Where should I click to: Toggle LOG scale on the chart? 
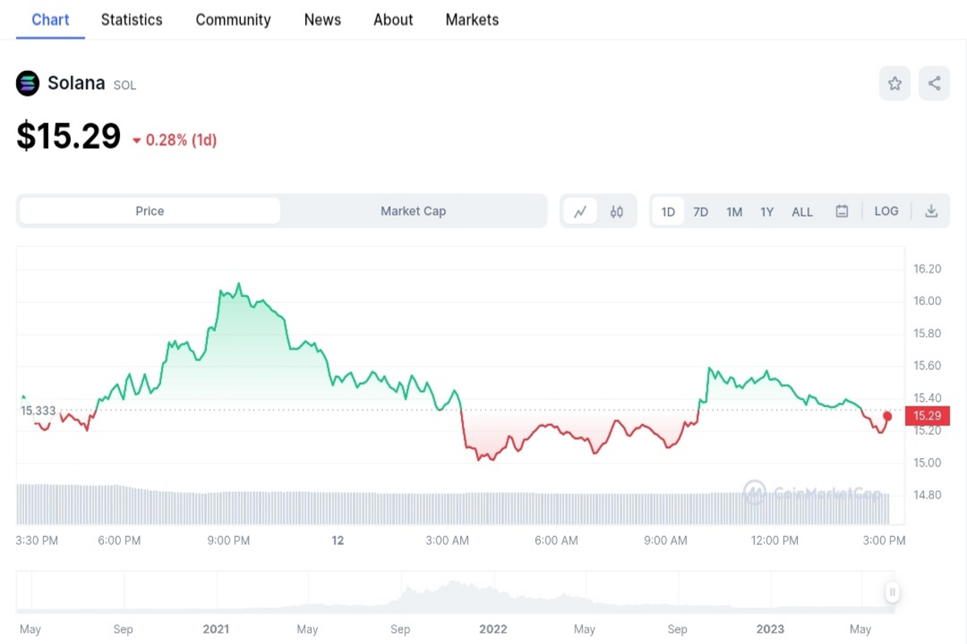pos(886,211)
